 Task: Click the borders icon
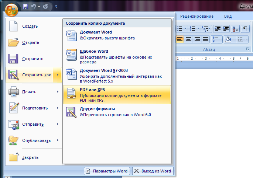pos(240,39)
